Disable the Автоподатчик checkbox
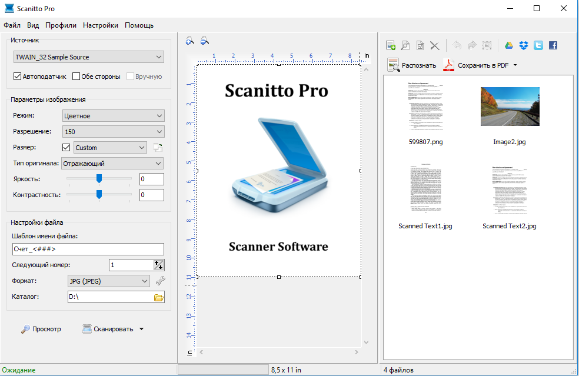The width and height of the screenshot is (579, 376). click(x=18, y=76)
